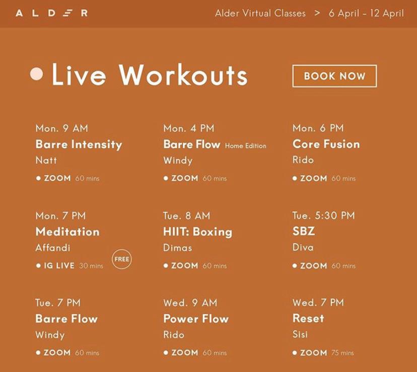The height and width of the screenshot is (372, 417).
Task: Click the FREE badge on Meditation
Action: [x=122, y=259]
